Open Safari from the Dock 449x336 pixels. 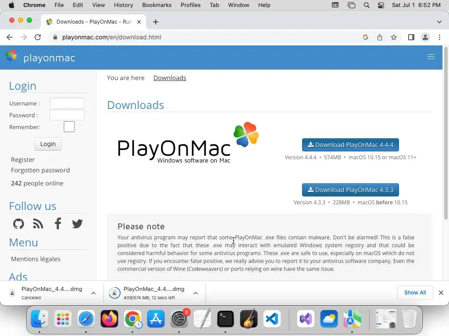tap(86, 318)
